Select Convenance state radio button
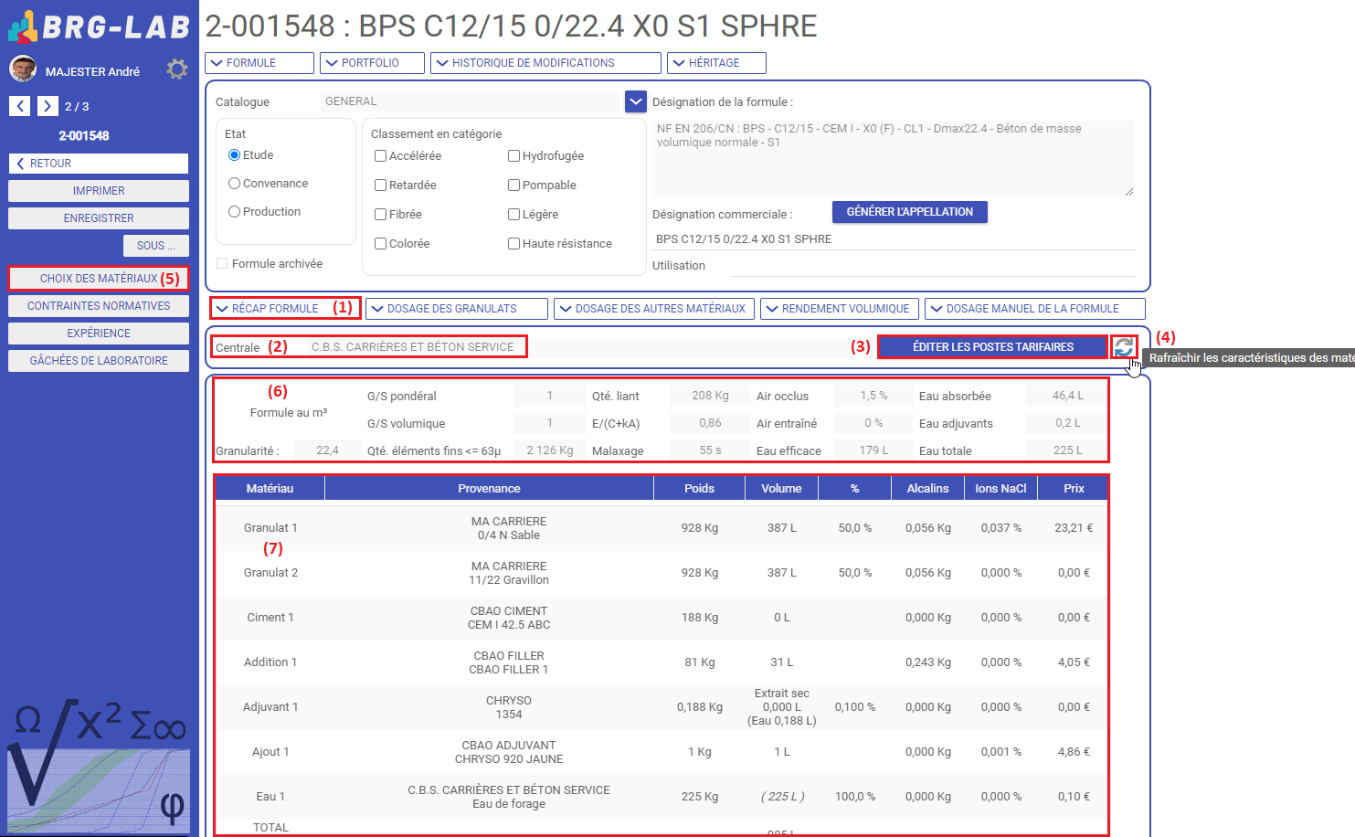 coord(235,184)
